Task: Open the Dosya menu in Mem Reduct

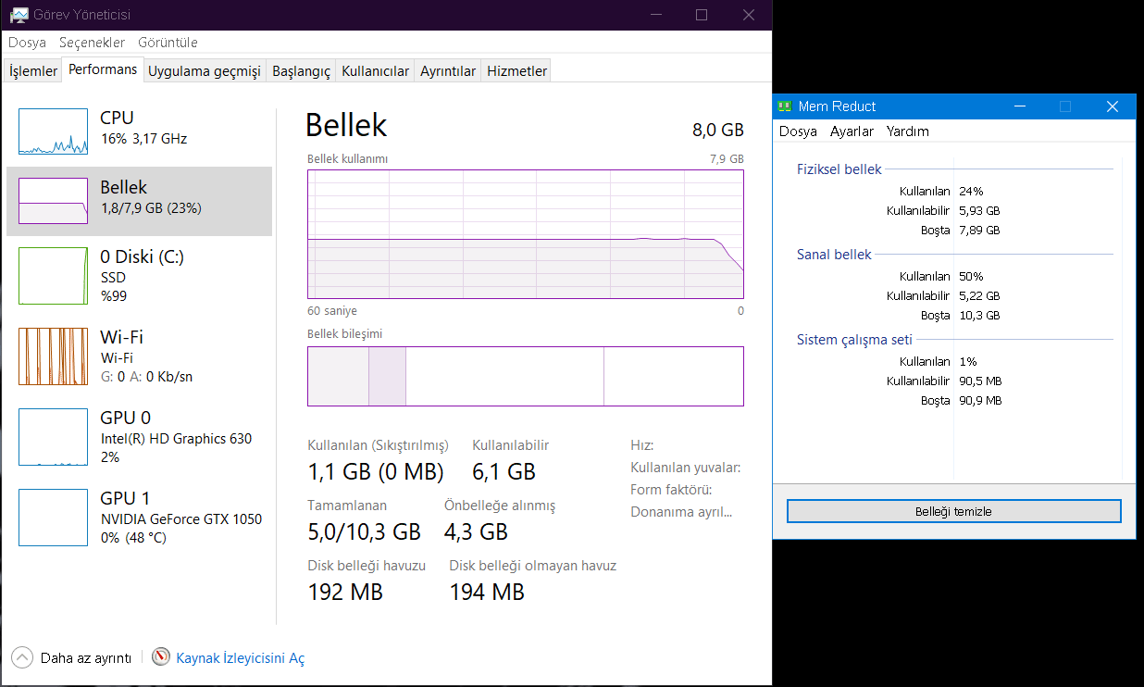Action: pos(798,131)
